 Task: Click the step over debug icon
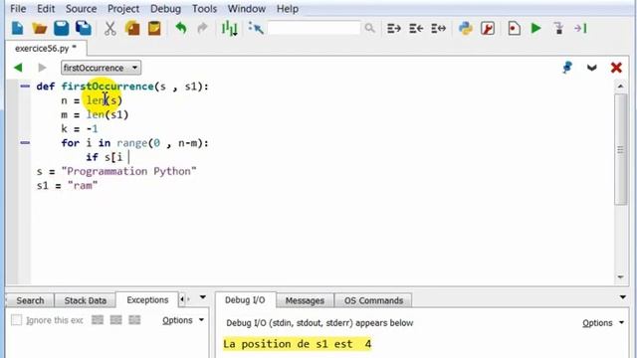[x=580, y=29]
